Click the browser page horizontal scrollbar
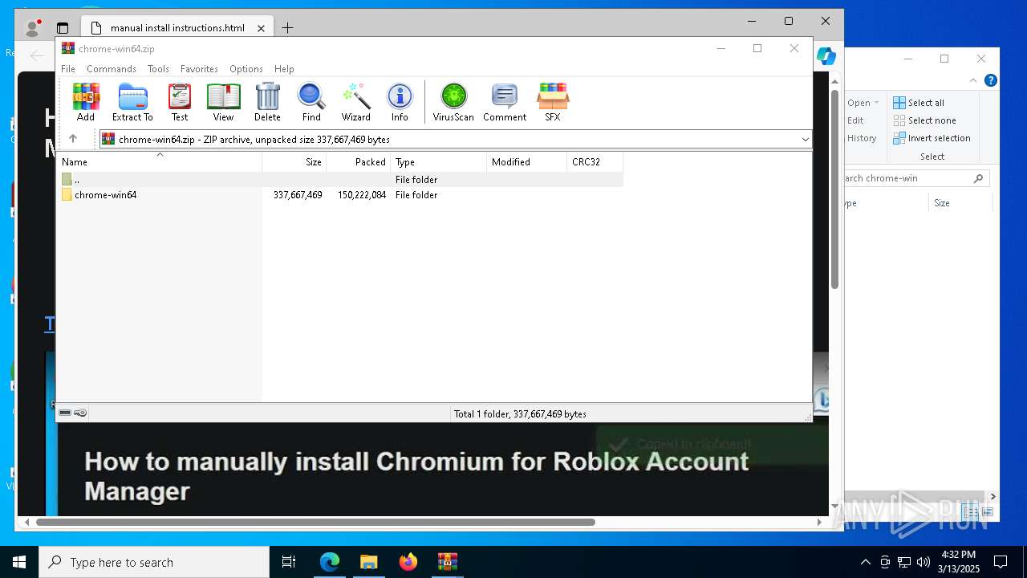The height and width of the screenshot is (578, 1027). pos(315,522)
